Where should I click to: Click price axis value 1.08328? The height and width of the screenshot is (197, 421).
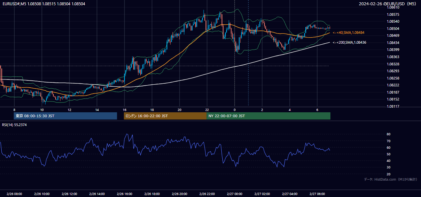pyautogui.click(x=393, y=64)
